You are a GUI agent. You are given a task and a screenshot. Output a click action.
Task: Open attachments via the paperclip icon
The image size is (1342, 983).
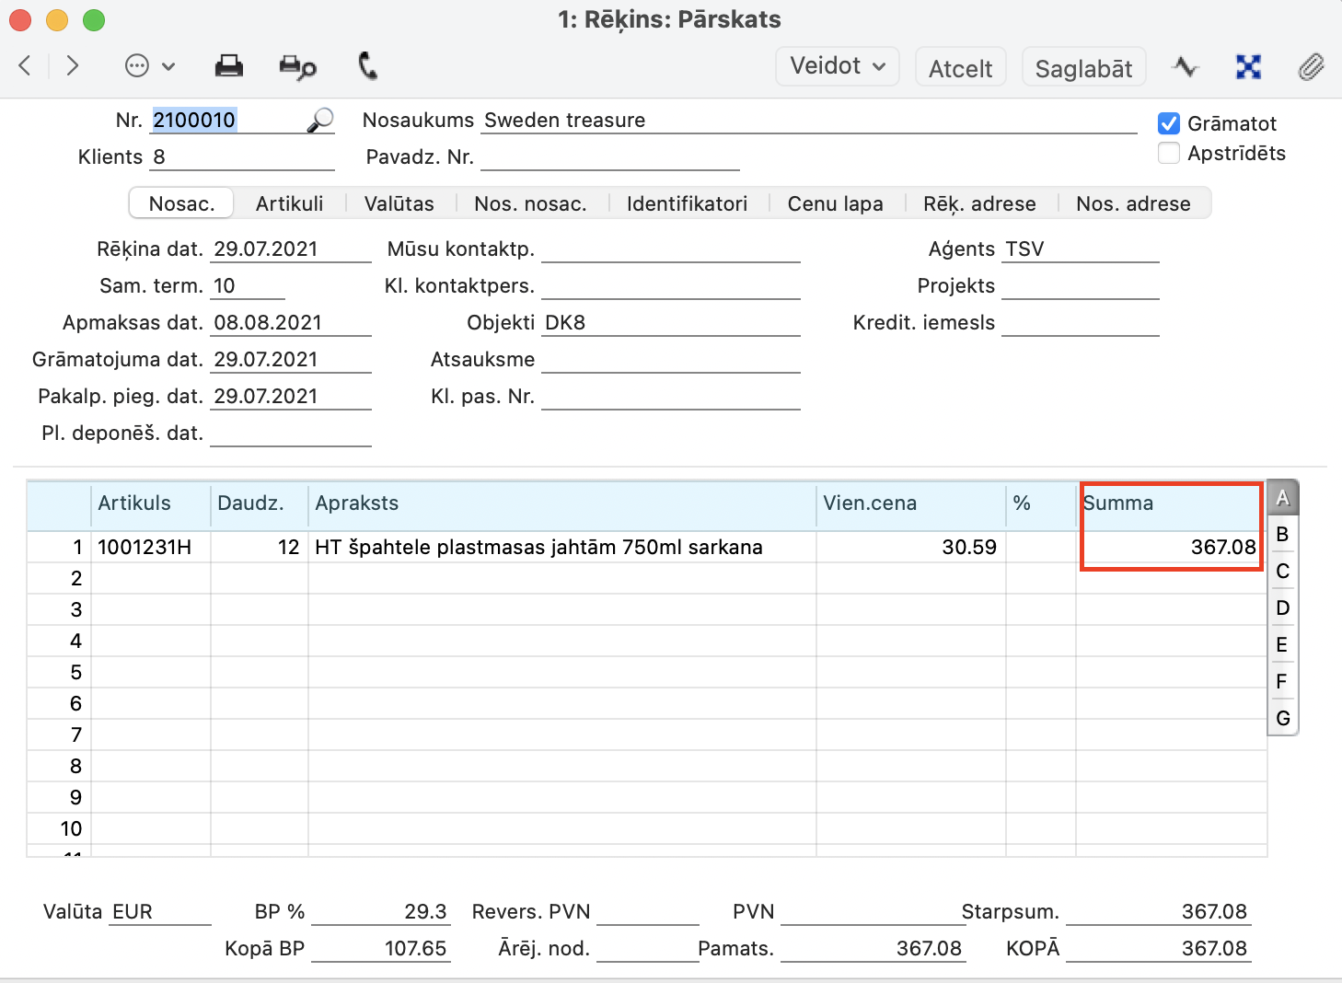click(1311, 67)
